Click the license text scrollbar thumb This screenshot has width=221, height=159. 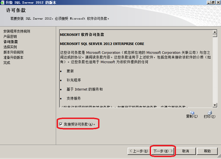(x=215, y=35)
